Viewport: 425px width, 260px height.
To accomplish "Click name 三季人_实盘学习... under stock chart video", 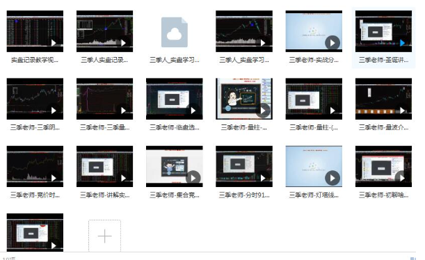I will coord(244,60).
